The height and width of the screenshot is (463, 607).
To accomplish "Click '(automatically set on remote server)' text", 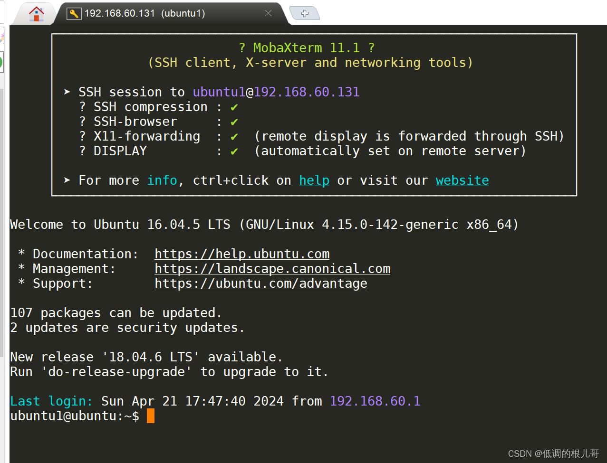I will click(390, 151).
